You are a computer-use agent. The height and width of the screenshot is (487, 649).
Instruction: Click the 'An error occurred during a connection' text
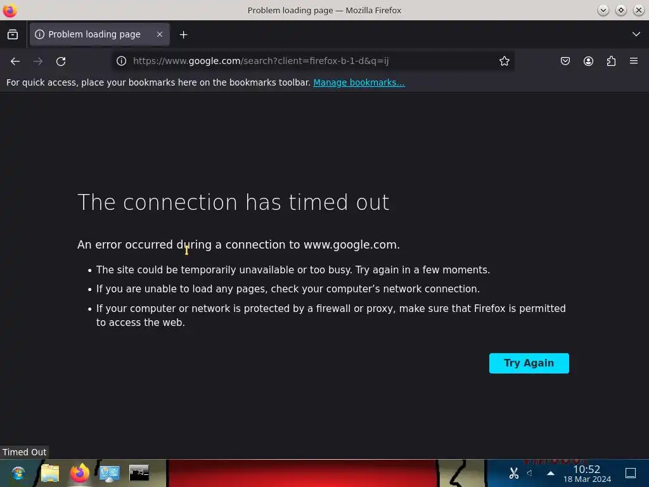[x=238, y=245]
